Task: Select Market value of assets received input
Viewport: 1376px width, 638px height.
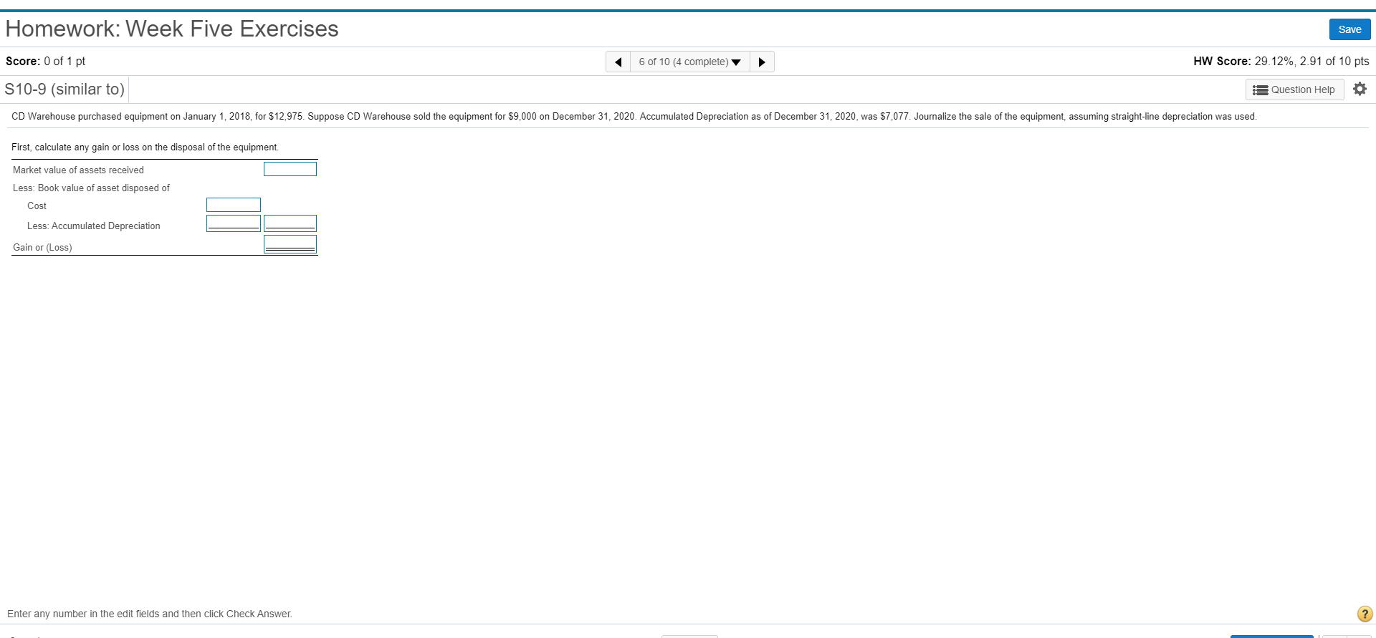Action: click(290, 169)
